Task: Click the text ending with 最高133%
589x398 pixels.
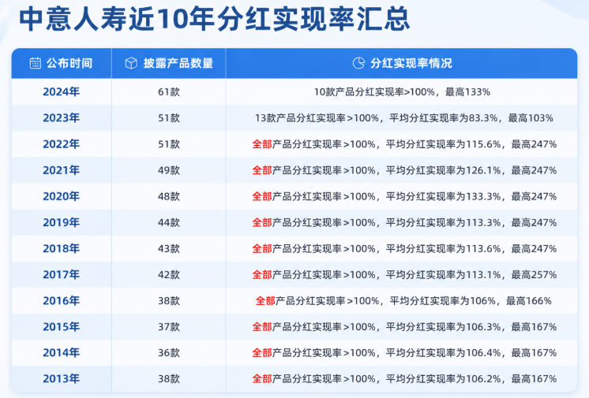Action: (402, 92)
